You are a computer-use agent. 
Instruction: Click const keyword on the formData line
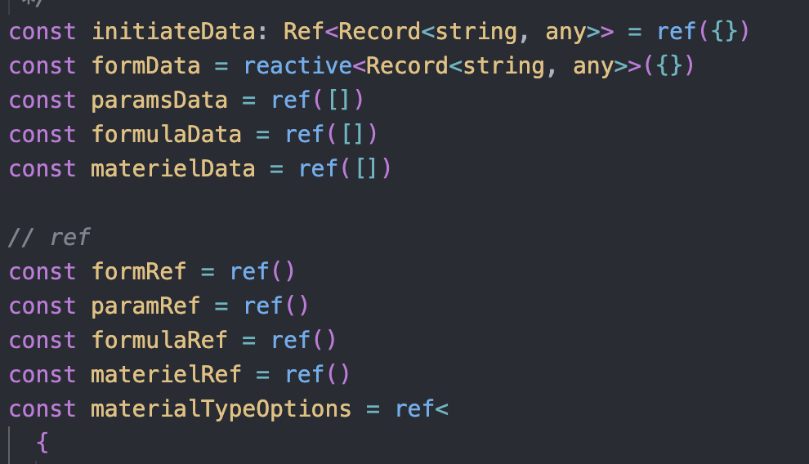coord(42,66)
